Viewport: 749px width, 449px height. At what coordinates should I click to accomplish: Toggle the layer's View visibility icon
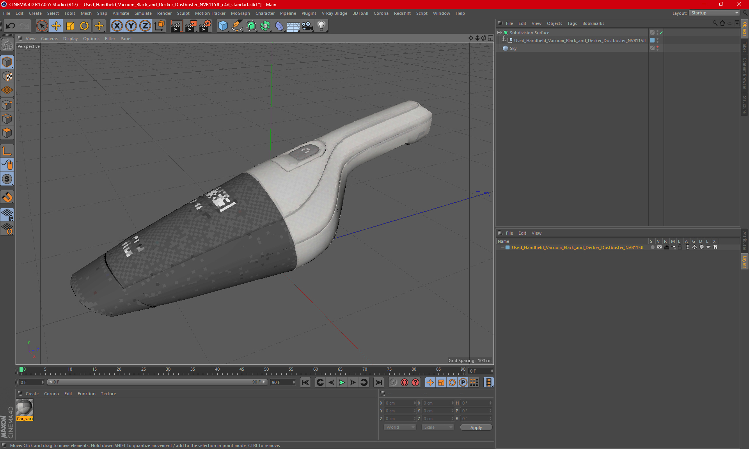tap(659, 247)
